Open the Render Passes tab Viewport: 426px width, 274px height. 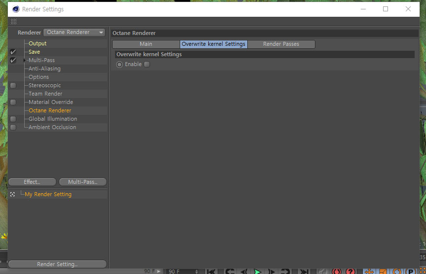pos(281,44)
